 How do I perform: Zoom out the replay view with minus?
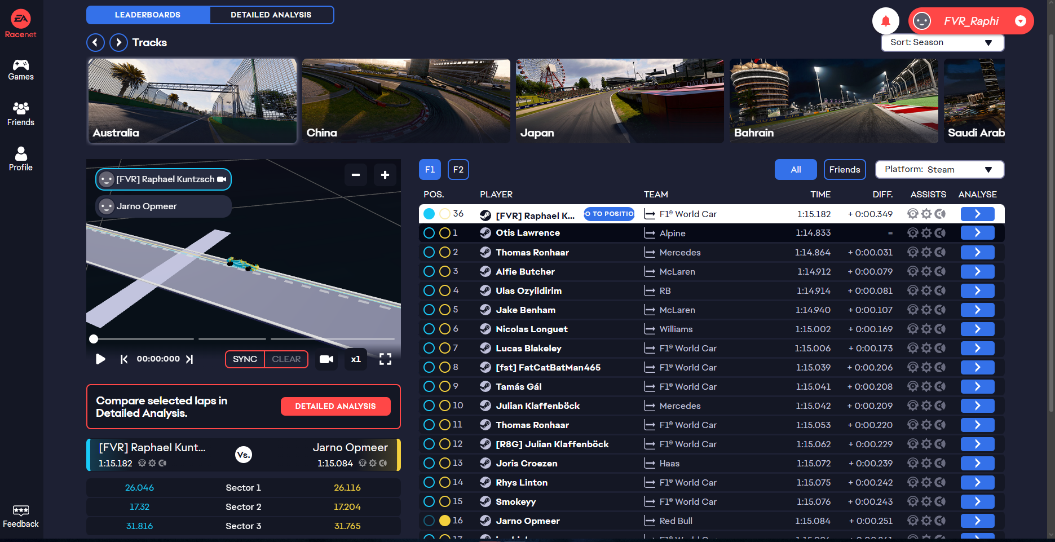(356, 175)
